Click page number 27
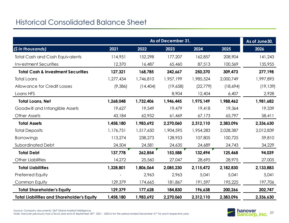Screen dimensions: 289x223 click(x=272, y=213)
